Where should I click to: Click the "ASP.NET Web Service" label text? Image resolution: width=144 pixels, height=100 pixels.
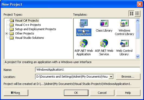click(104, 53)
